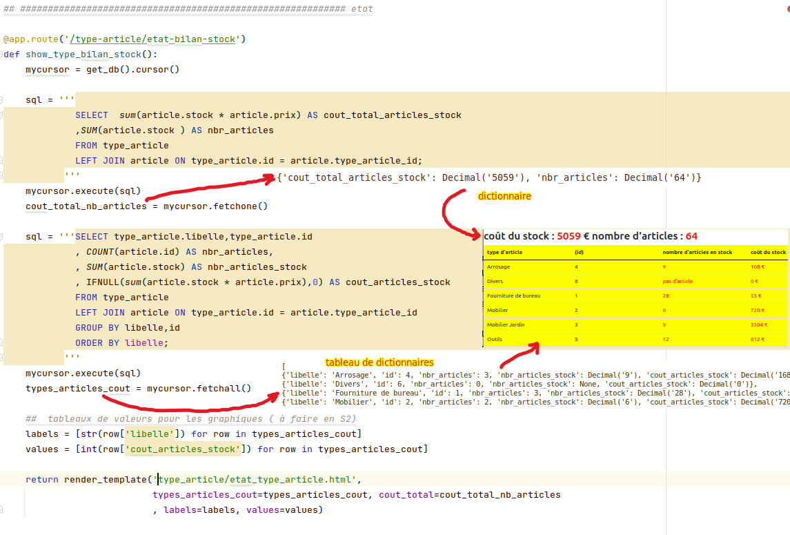Click the "pas d'article" cell for Divers
Viewport: 790px width, 535px height.
pos(678,282)
